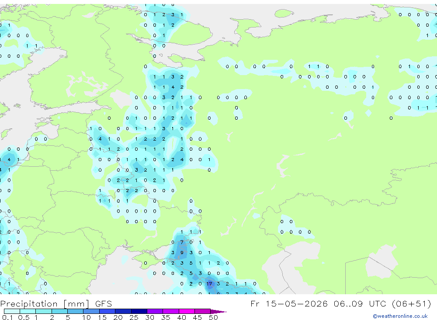The image size is (437, 320).
Task: Pick the 35–40 mm magenta legend swatch
Action: pos(171,311)
